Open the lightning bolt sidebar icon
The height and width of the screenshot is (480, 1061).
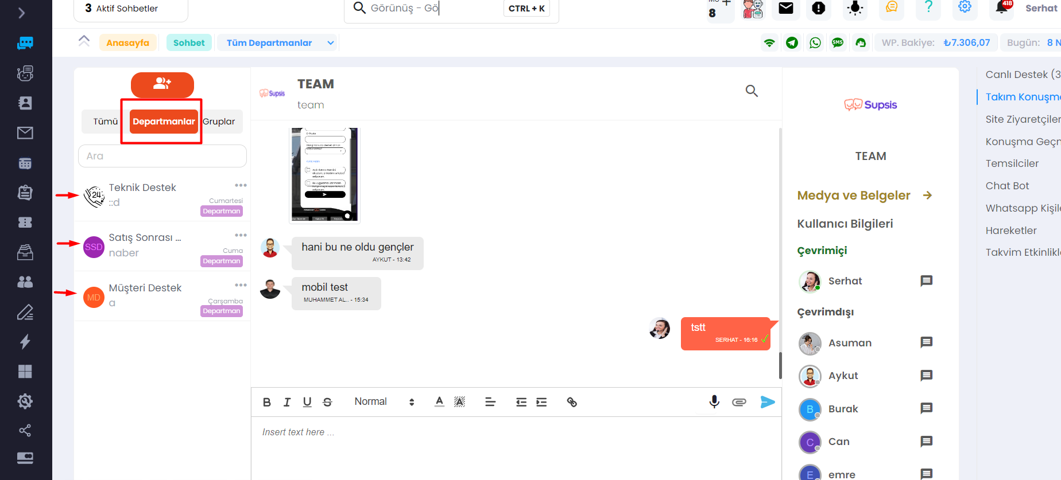[x=25, y=342]
